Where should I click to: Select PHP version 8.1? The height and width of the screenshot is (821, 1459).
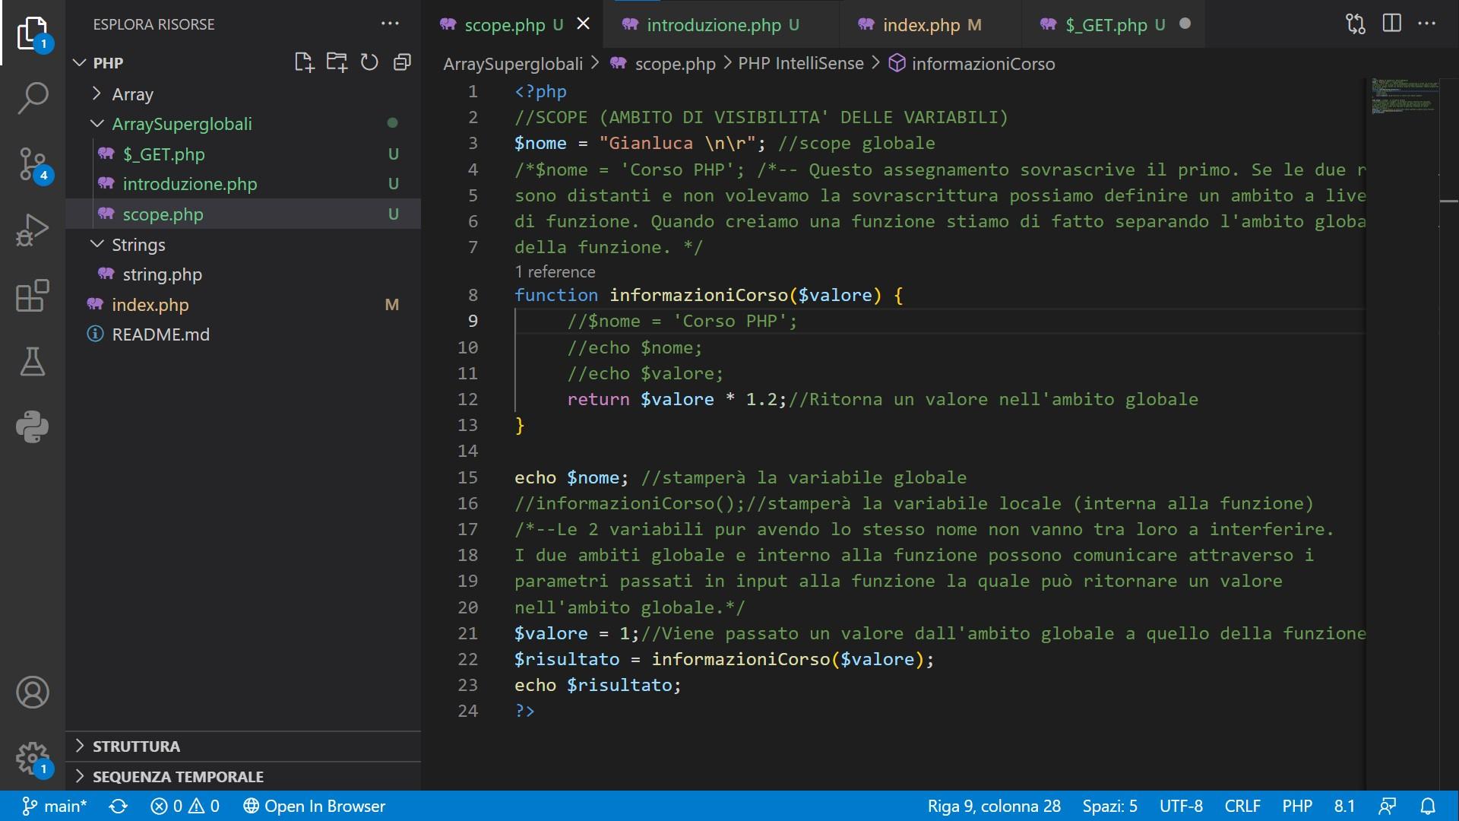[x=1344, y=806]
